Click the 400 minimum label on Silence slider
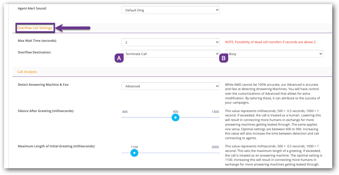The width and height of the screenshot is (339, 175). coord(125,112)
